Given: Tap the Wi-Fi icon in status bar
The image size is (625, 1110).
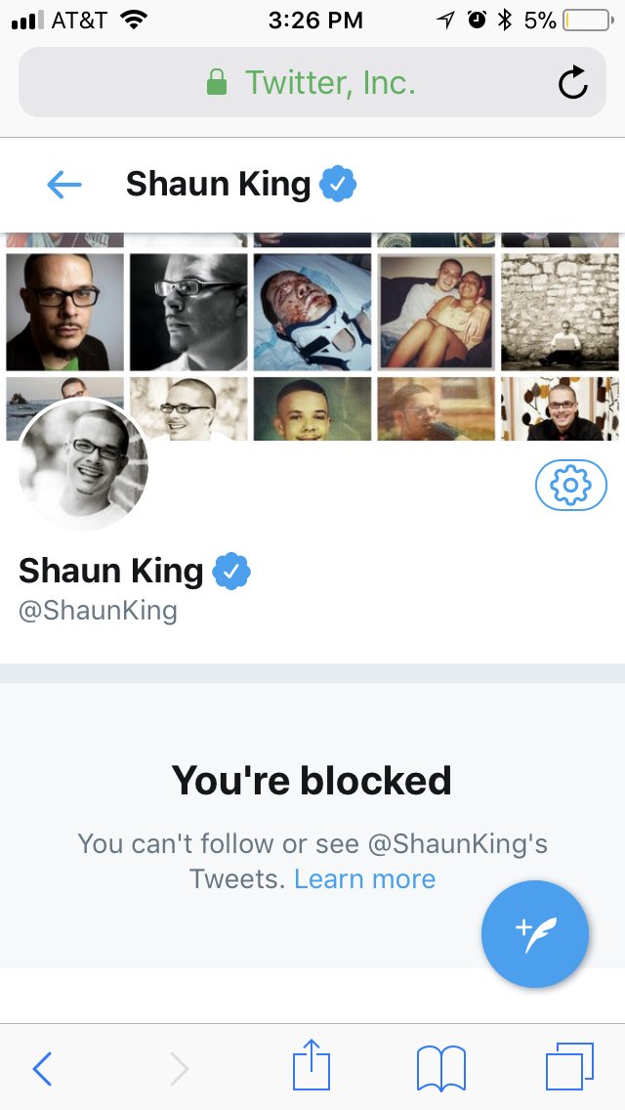Looking at the screenshot, I should coord(134,20).
